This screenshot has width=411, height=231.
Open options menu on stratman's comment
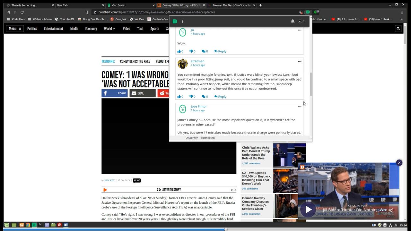[x=300, y=61]
